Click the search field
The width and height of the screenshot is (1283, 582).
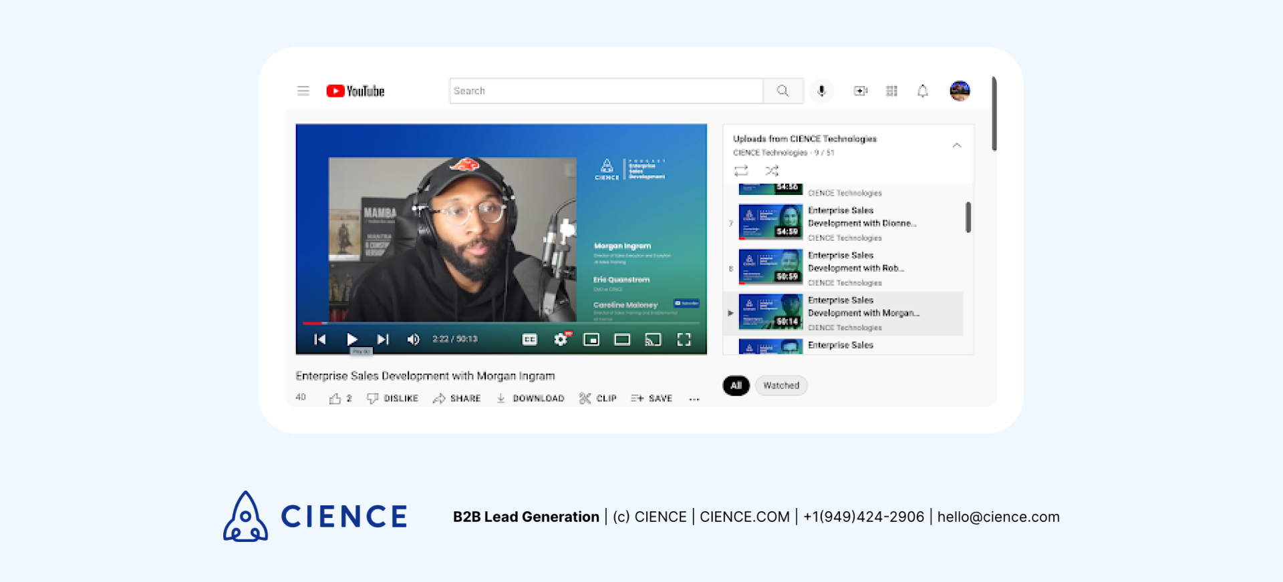(x=606, y=91)
